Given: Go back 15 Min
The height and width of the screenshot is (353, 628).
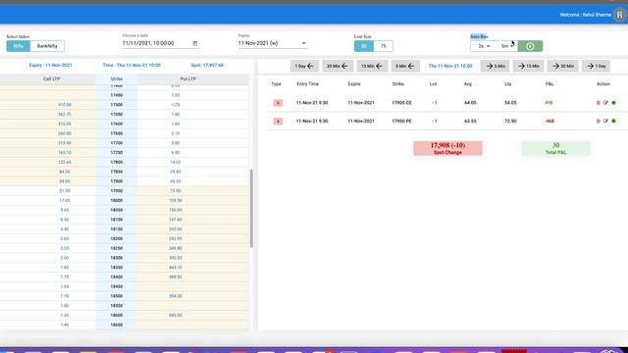Looking at the screenshot, I should point(372,66).
